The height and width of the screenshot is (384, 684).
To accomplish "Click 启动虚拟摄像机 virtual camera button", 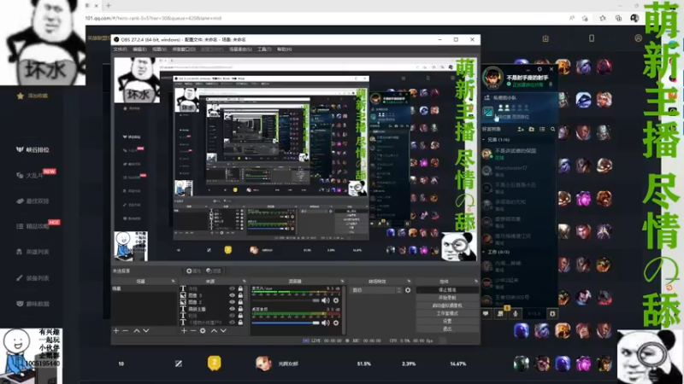I will 447,305.
